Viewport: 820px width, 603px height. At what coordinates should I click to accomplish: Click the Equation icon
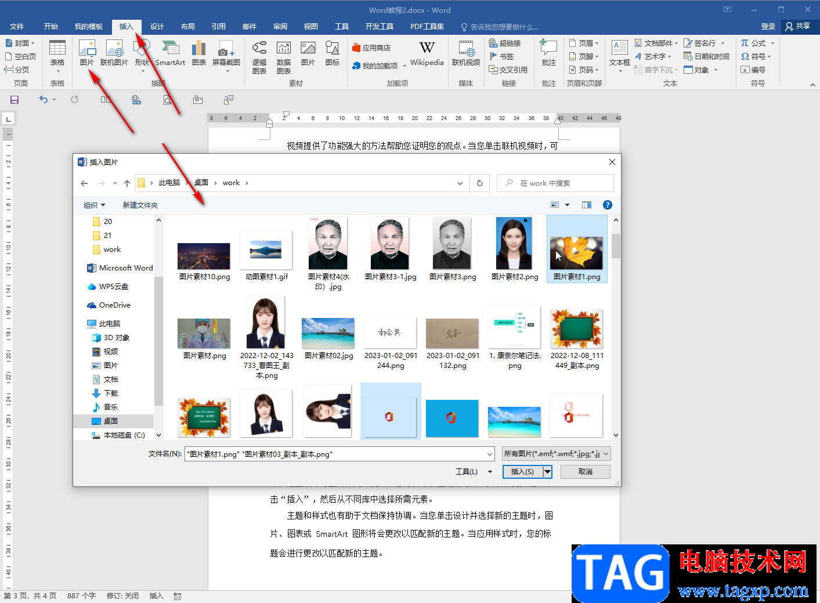(753, 43)
